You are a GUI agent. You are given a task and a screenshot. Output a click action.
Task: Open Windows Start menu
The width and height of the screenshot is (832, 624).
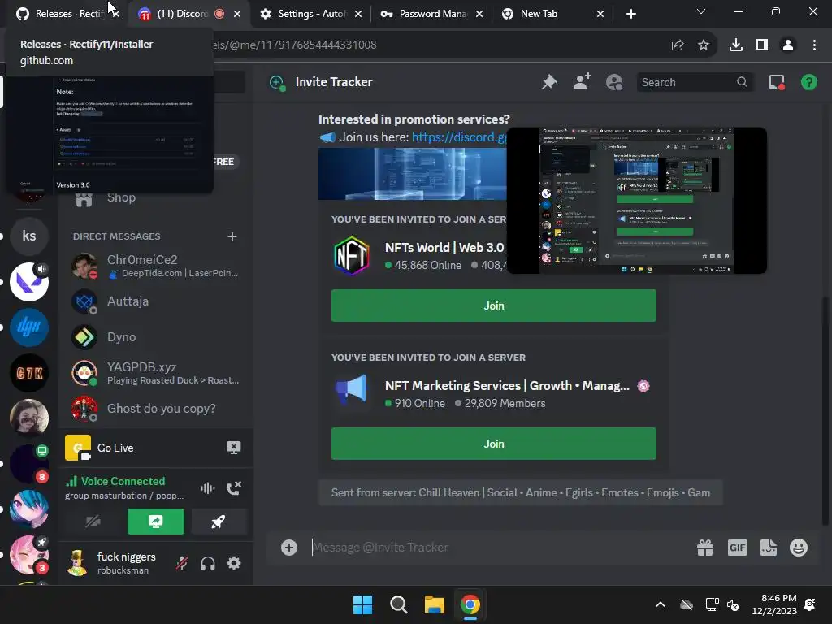pos(363,604)
